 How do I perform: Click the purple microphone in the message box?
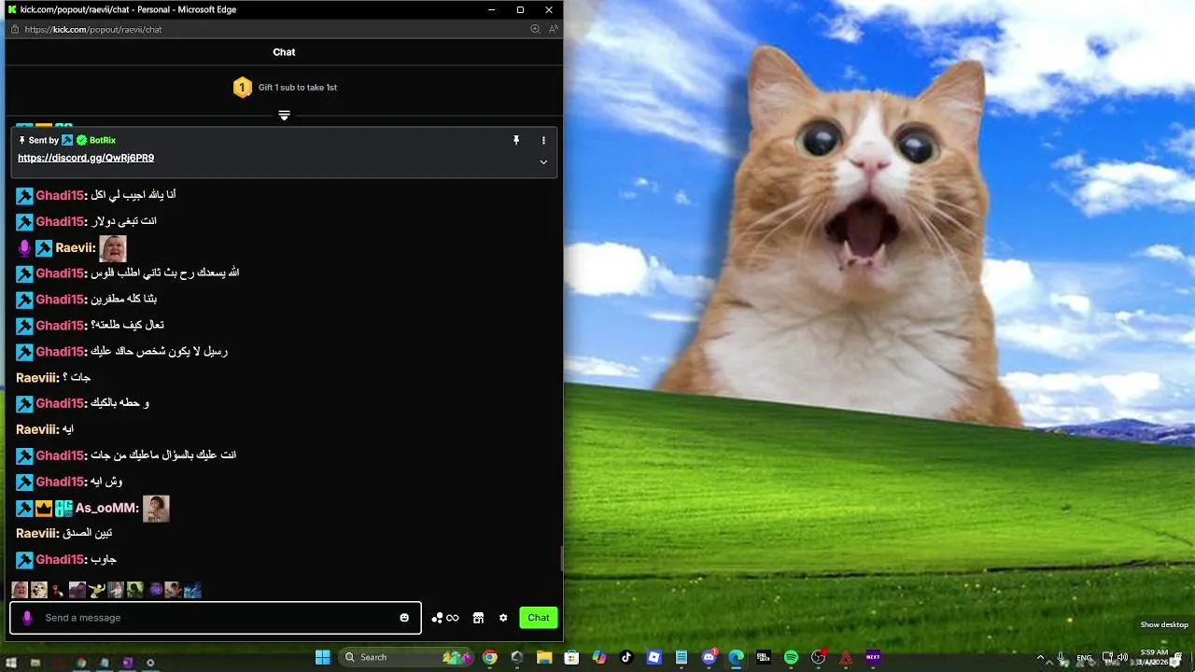pos(27,618)
